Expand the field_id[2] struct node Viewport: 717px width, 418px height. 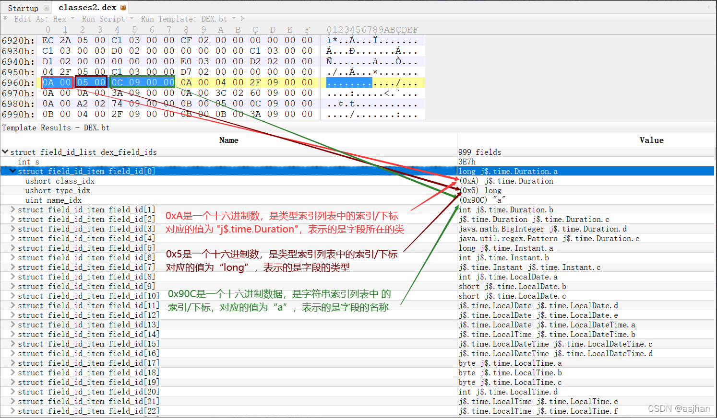pos(13,219)
